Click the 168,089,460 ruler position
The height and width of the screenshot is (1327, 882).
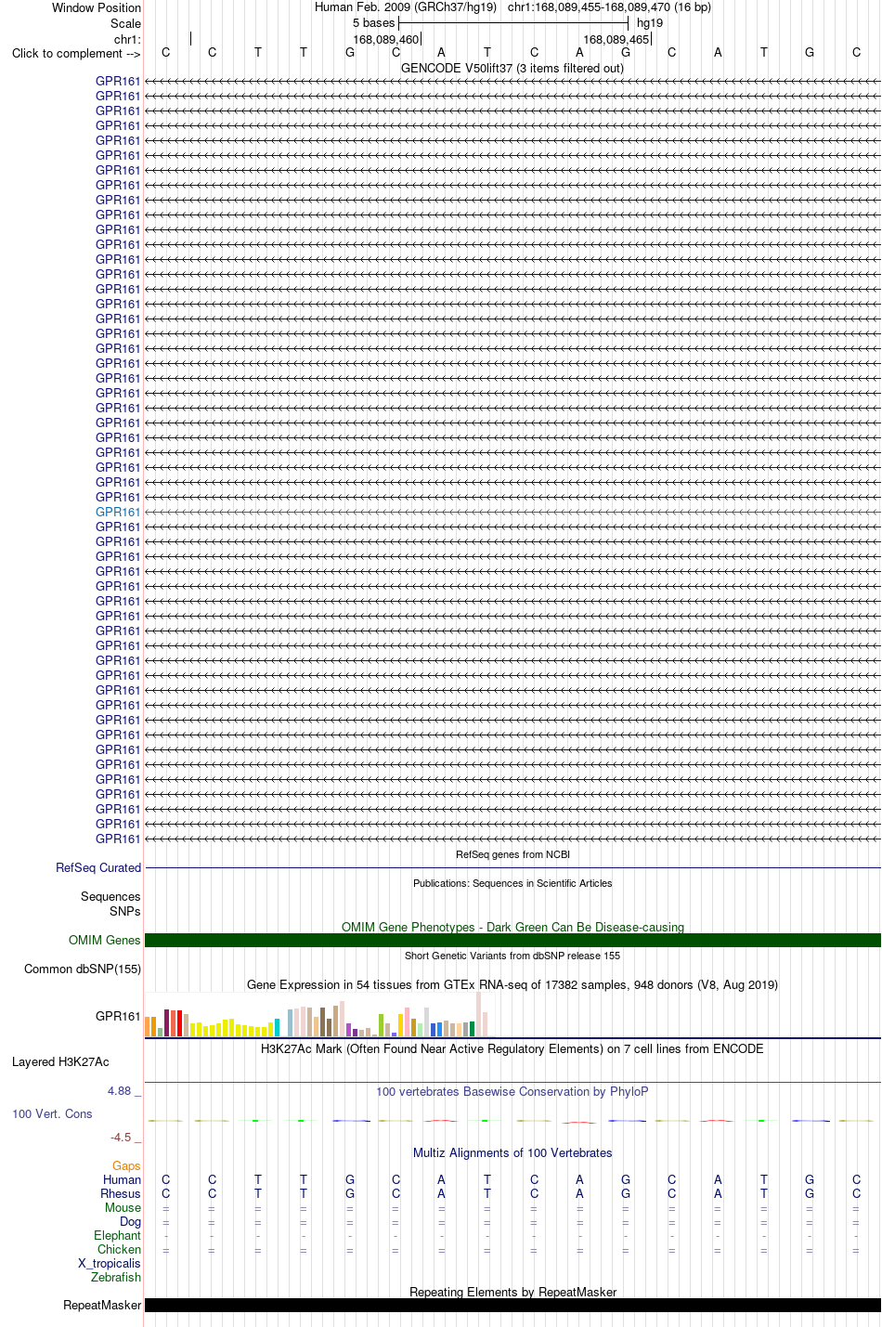386,39
